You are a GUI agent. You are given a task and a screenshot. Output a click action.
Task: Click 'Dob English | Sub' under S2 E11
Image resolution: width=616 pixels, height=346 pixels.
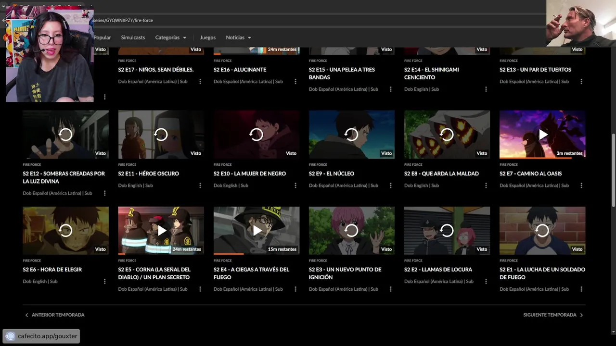(x=135, y=185)
